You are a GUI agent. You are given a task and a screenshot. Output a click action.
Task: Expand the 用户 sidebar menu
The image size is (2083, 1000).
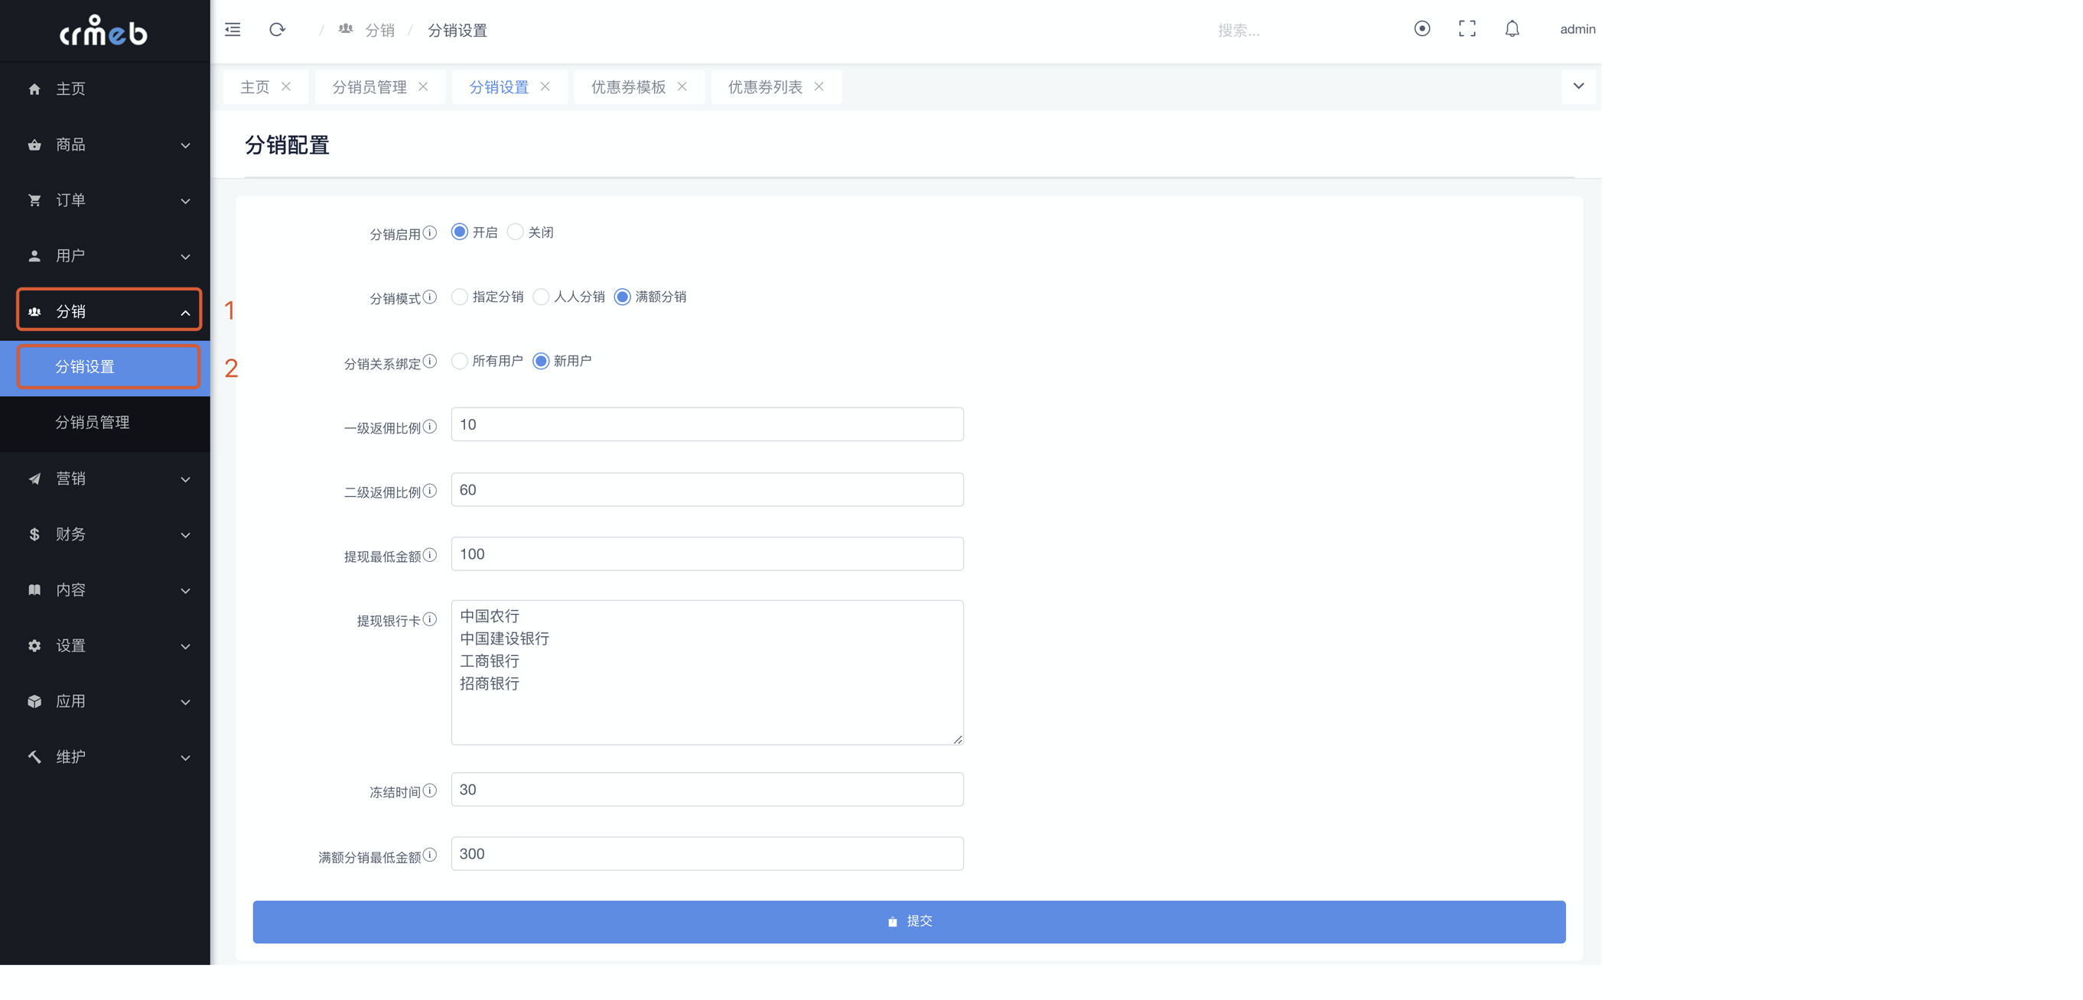pyautogui.click(x=105, y=256)
